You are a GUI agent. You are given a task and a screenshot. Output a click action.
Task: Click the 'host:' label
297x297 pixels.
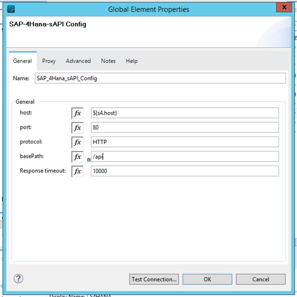[26, 112]
